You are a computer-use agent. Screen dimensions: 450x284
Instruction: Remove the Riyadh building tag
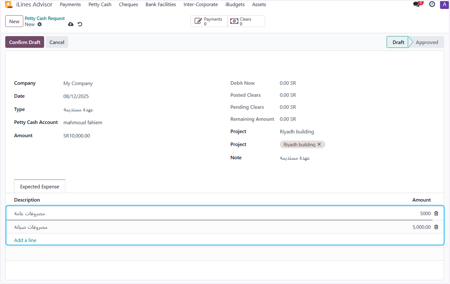(319, 144)
